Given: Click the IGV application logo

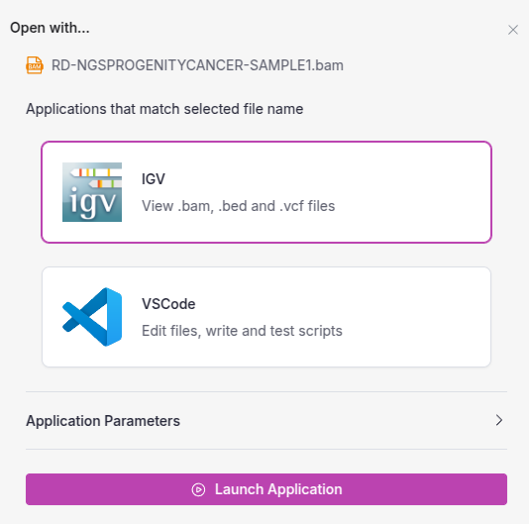Looking at the screenshot, I should pyautogui.click(x=92, y=192).
